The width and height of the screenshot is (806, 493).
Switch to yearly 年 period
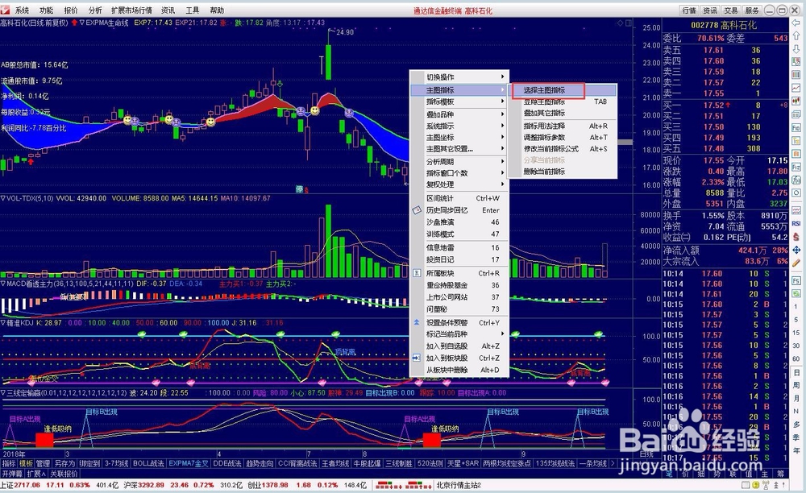pyautogui.click(x=796, y=450)
